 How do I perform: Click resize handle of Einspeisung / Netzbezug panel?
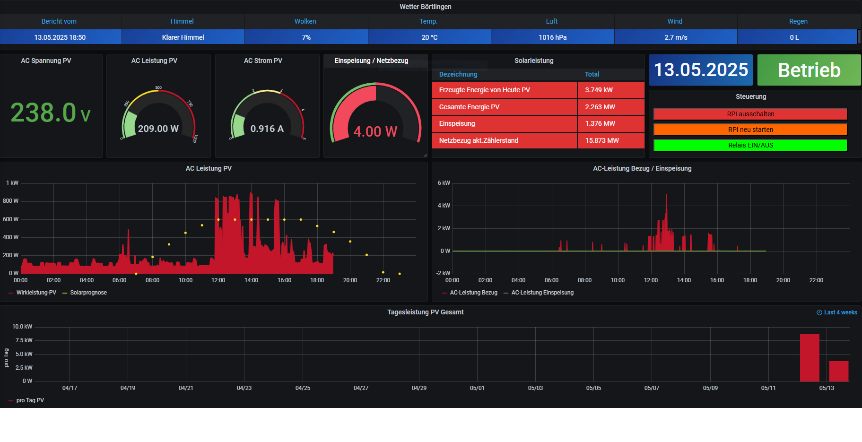point(425,155)
